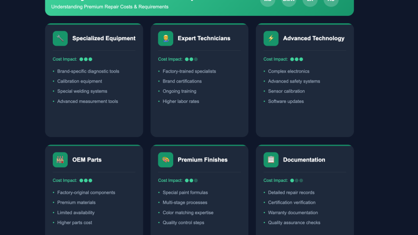Click 'Color matching expertise' list item
Screen dimensions: 418x235
188,213
